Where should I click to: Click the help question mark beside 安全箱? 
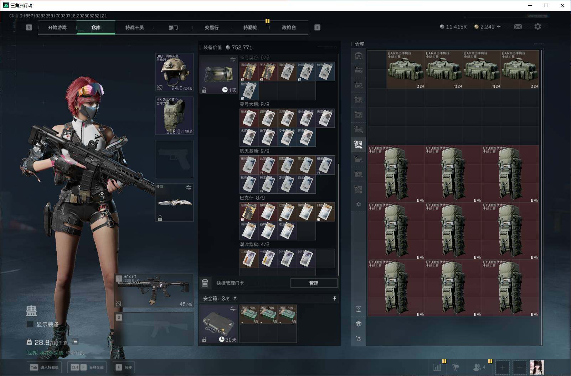point(235,299)
